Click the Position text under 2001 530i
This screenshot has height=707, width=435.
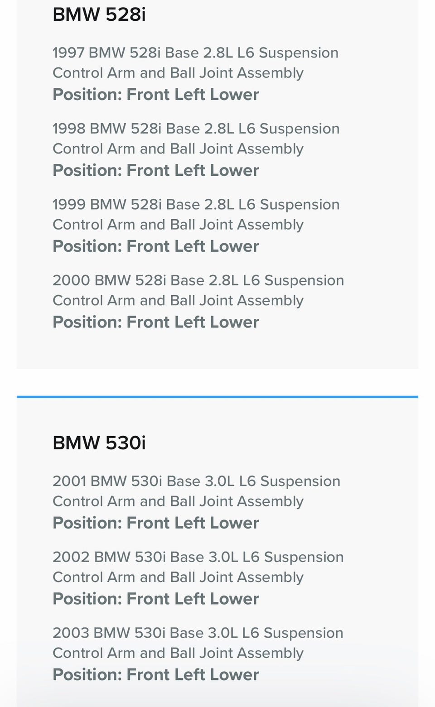[155, 523]
